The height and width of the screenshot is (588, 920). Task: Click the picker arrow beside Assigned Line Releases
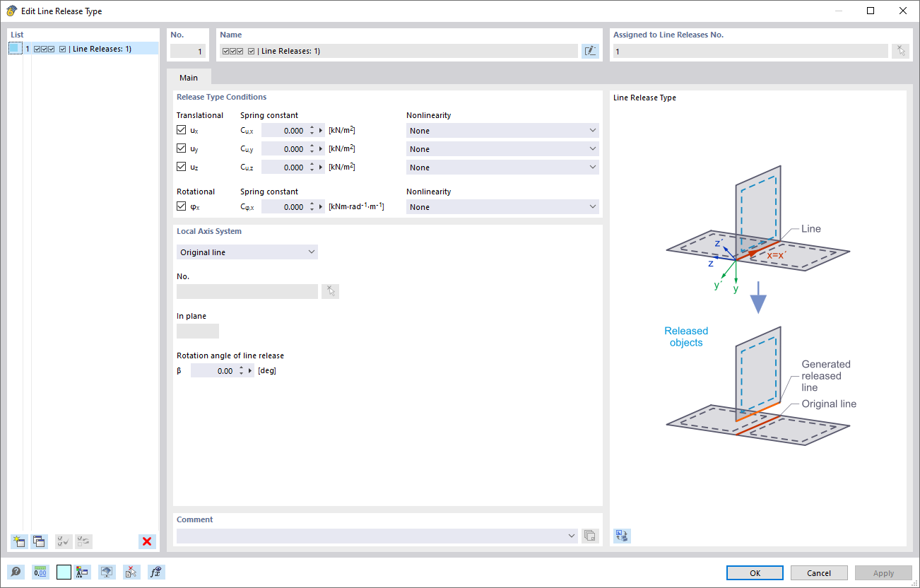point(900,50)
